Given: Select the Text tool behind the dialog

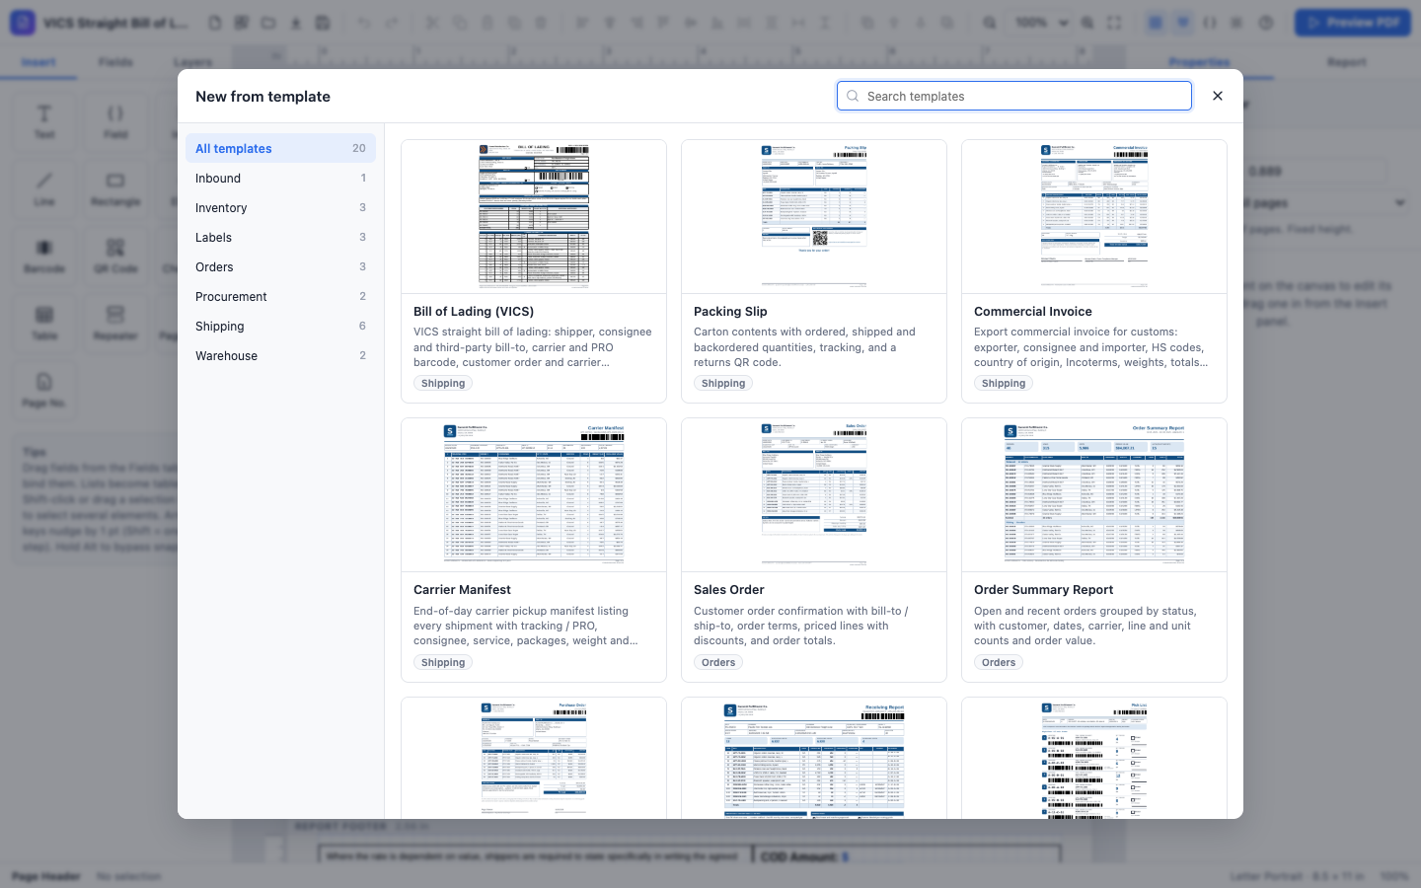Looking at the screenshot, I should tap(44, 121).
